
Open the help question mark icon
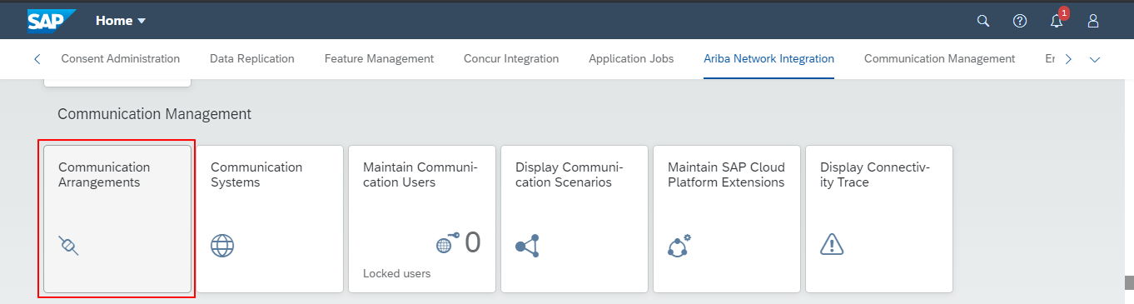click(1020, 21)
